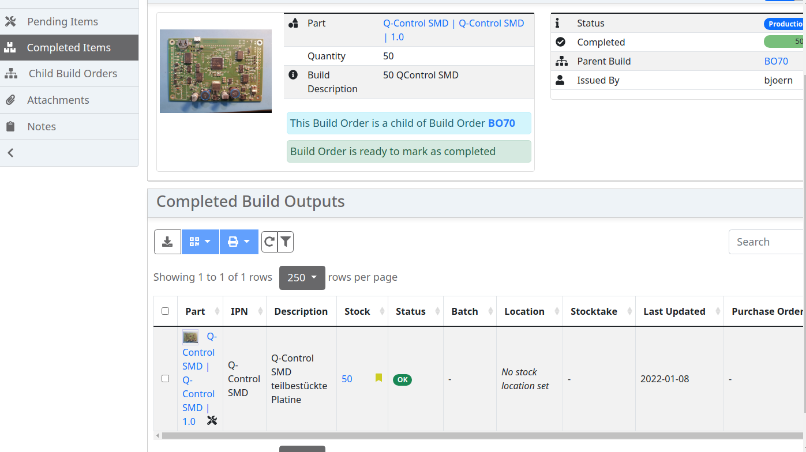Open the table filter options
This screenshot has height=452, width=806.
(x=286, y=242)
